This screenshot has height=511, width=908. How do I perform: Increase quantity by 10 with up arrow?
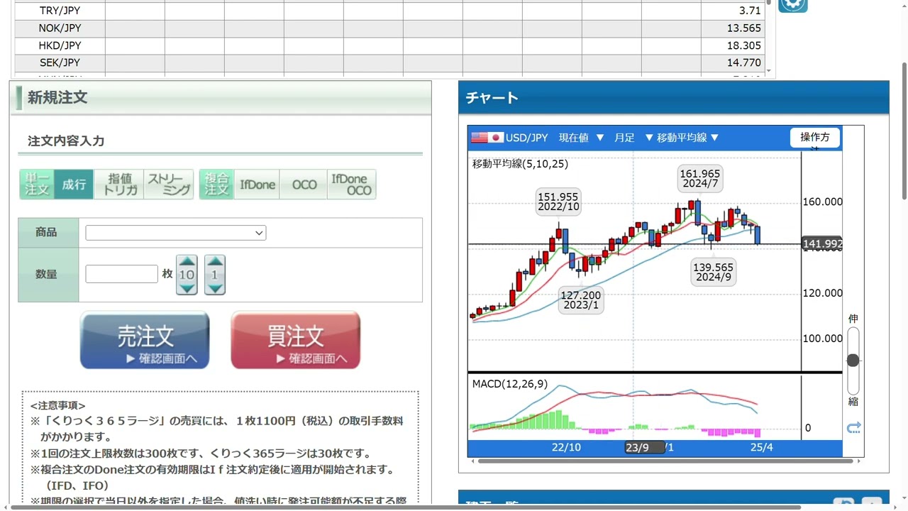click(187, 261)
